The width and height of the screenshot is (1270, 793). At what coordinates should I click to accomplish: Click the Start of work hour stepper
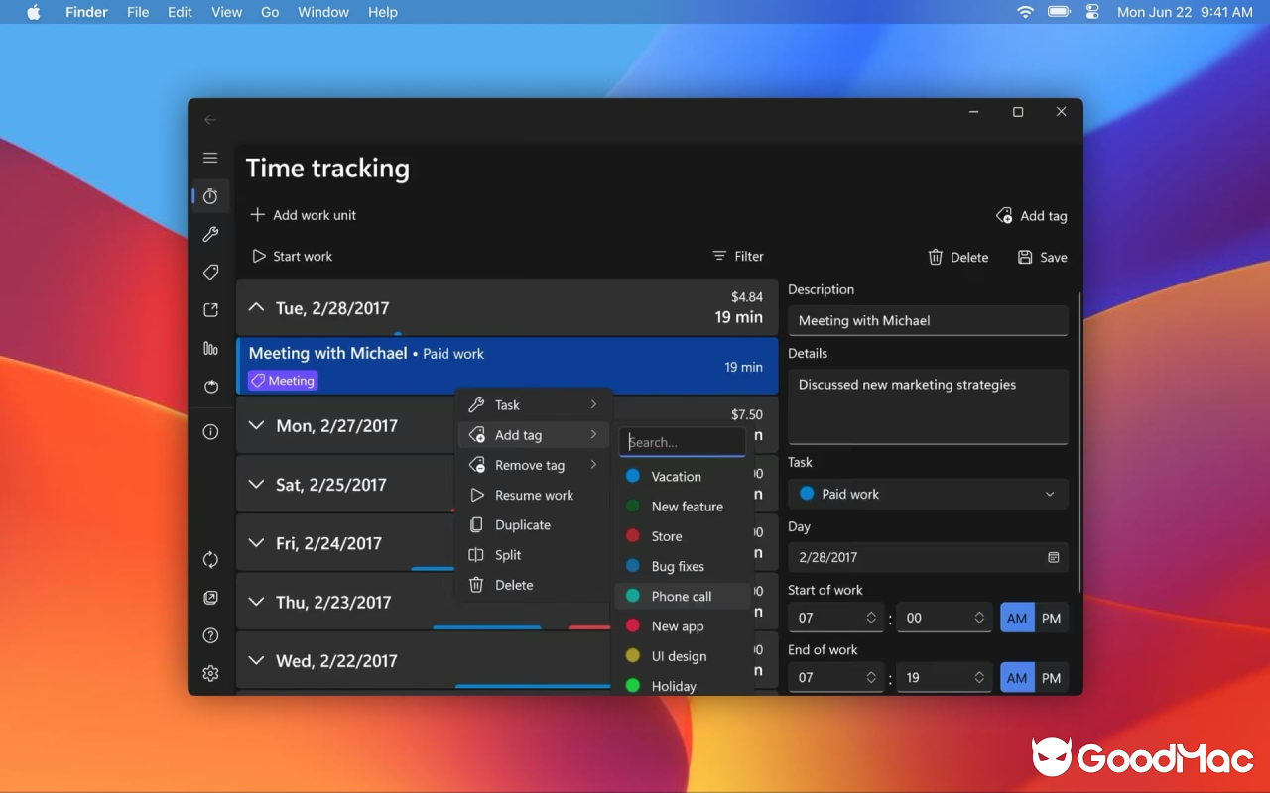pyautogui.click(x=871, y=618)
